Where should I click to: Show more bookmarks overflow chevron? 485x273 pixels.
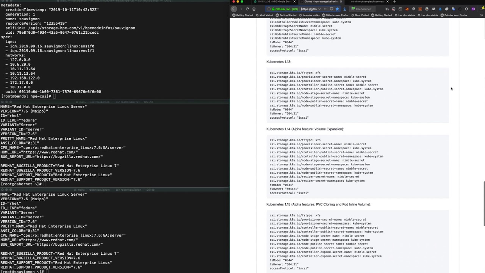[x=482, y=15]
